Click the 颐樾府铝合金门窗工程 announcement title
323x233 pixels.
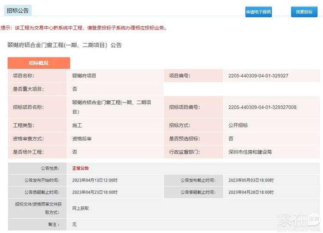[x=65, y=45]
